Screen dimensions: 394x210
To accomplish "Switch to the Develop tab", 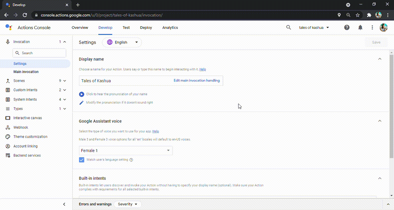I will pos(105,28).
